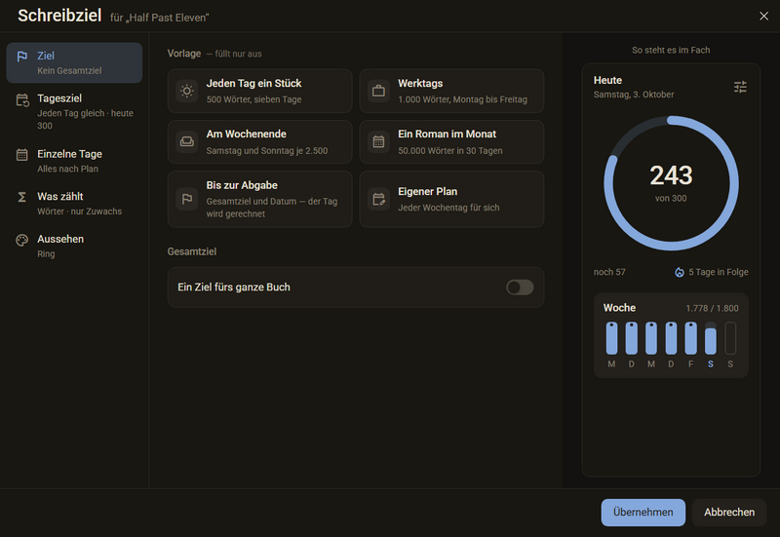Open the Was zählt section
Screen dimensions: 780x537
[x=74, y=204]
